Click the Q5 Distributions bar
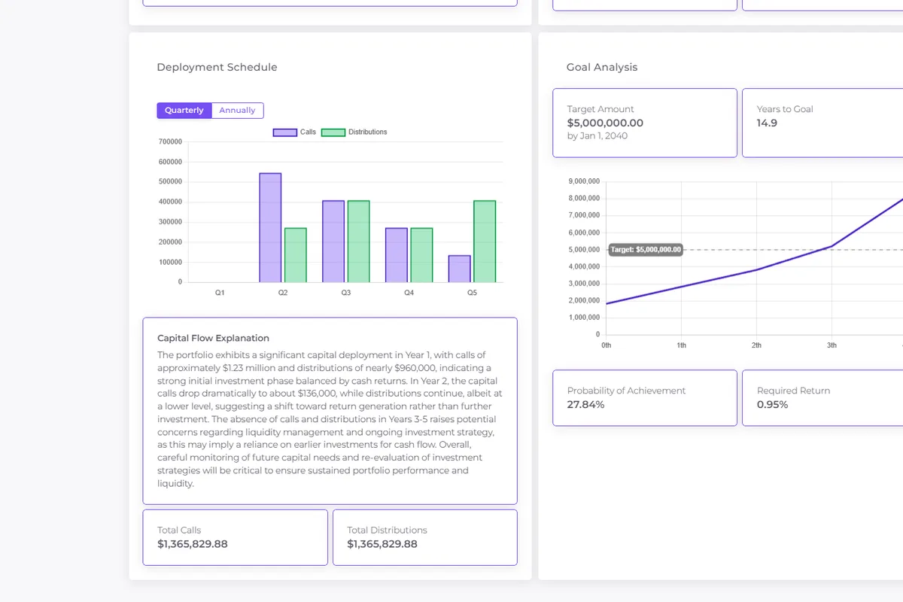The height and width of the screenshot is (602, 903). pos(485,242)
